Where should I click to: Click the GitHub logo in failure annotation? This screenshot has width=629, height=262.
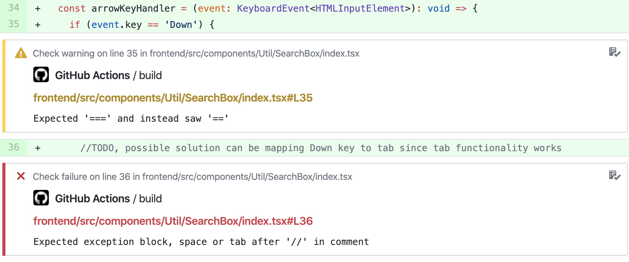[x=41, y=198]
